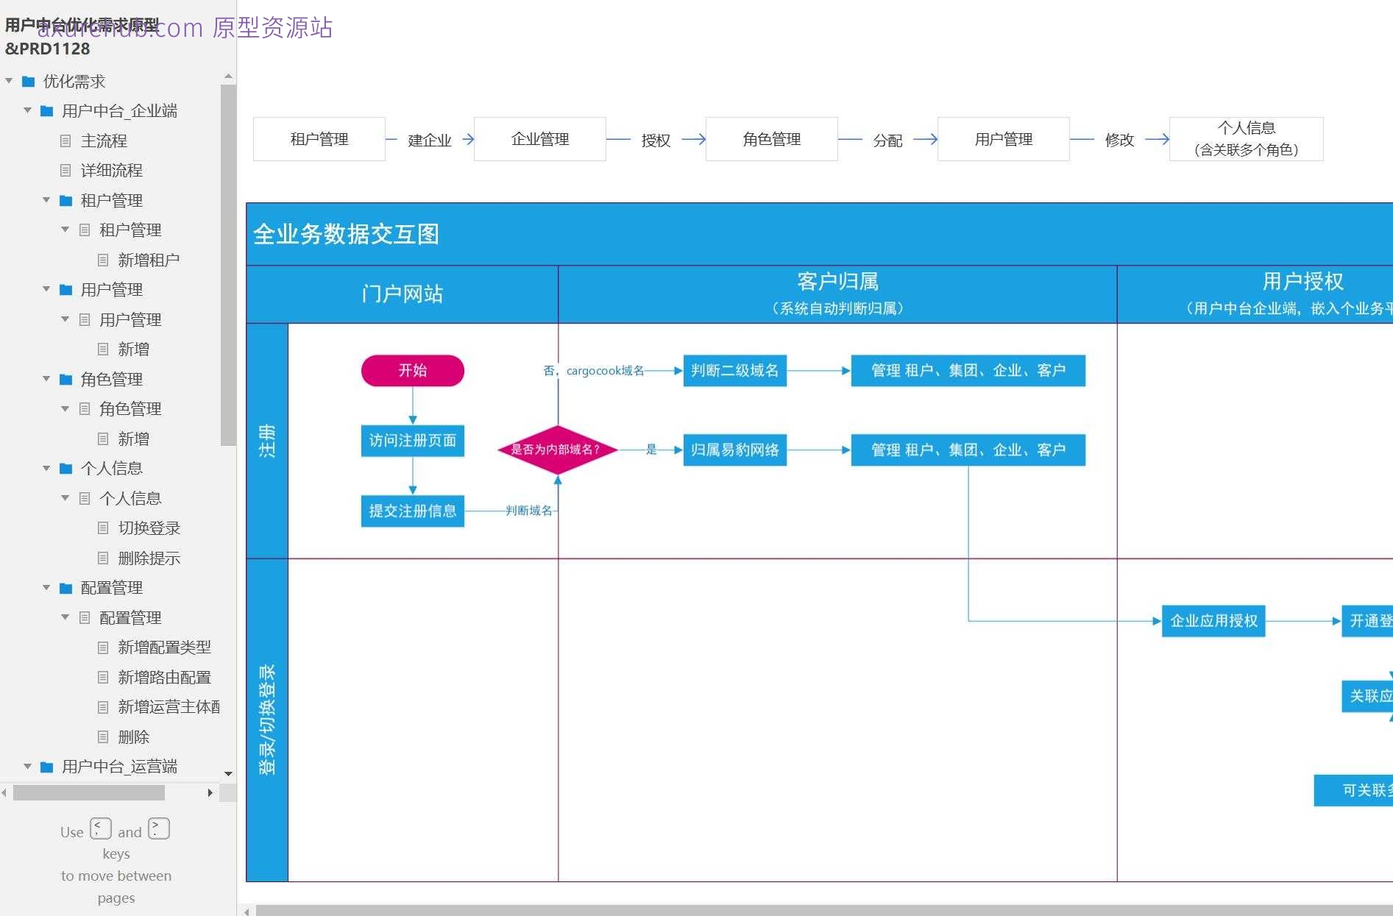
Task: Collapse the 用户中台_企业端 folder arrow
Action: click(27, 110)
